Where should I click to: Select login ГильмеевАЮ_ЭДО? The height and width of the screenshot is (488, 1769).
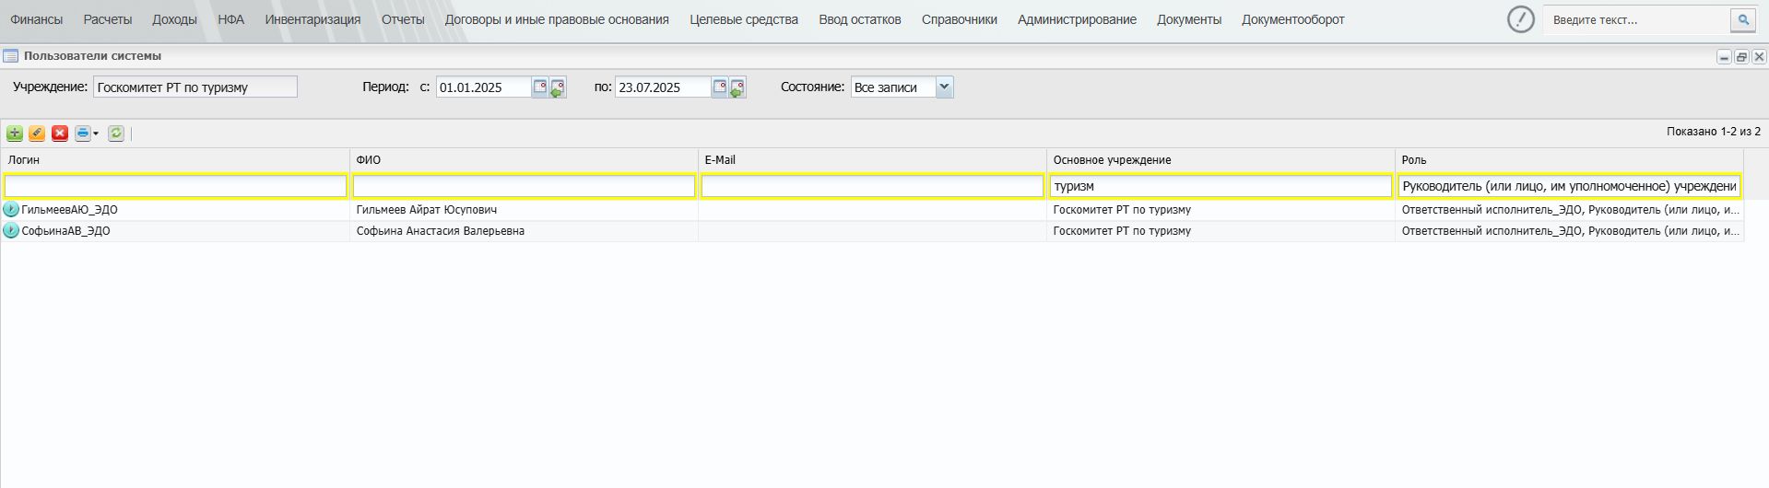coord(69,210)
